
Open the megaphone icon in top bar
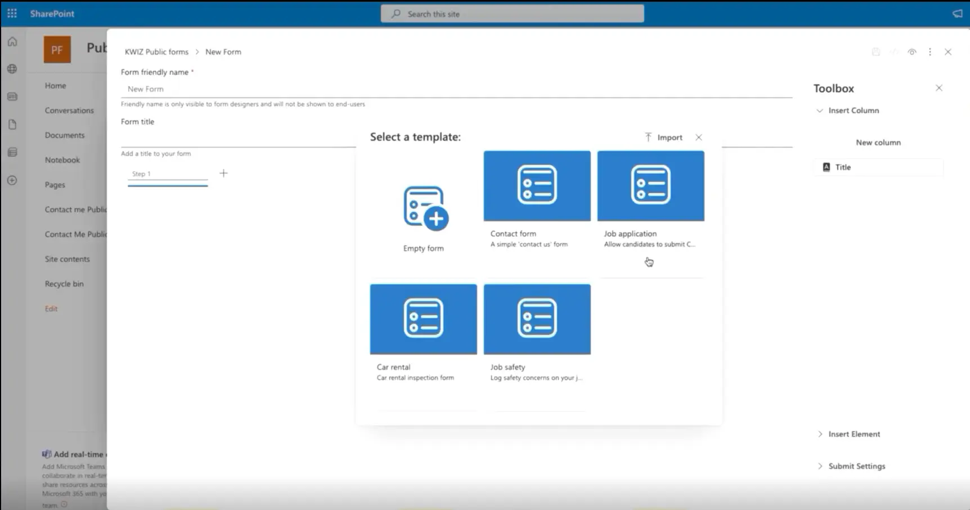click(957, 14)
